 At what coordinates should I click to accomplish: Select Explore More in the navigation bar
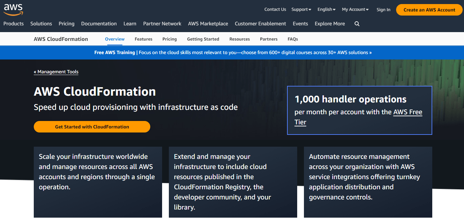pyautogui.click(x=330, y=24)
